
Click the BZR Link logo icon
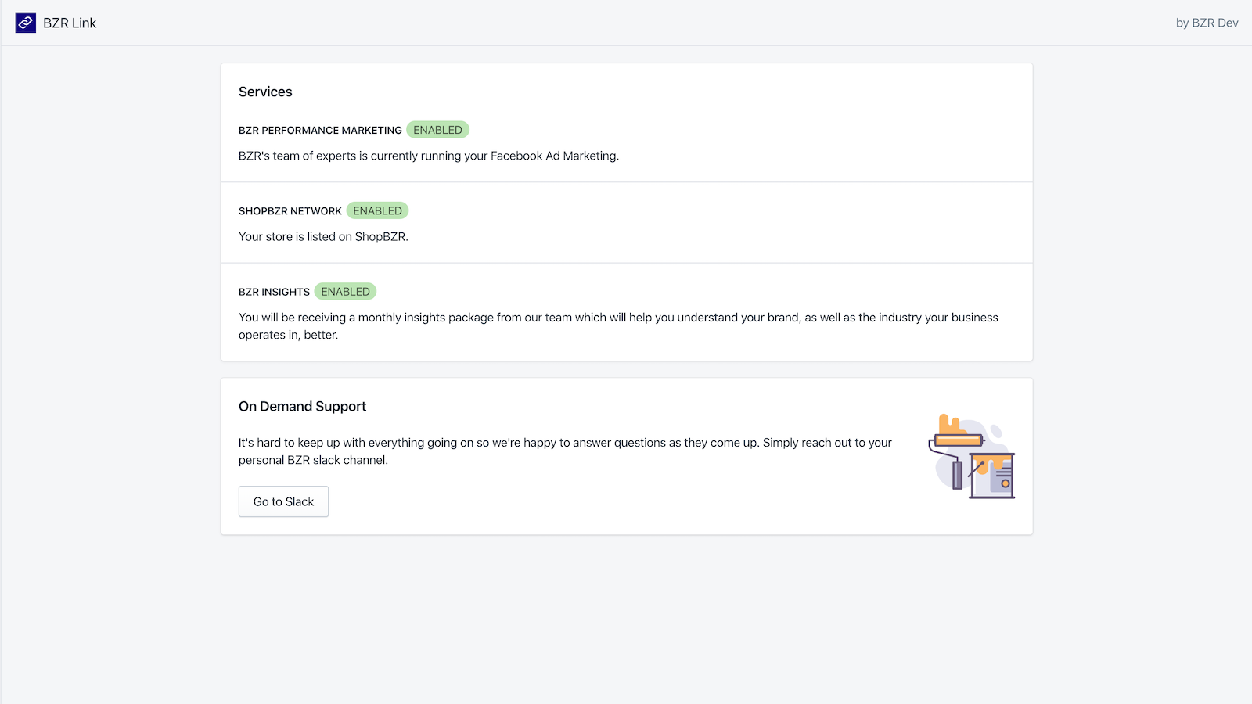point(26,23)
